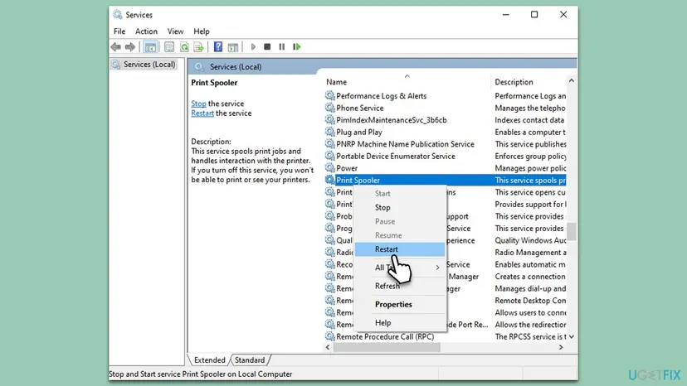Click description 'Manages dial-up and' cell
687x386 pixels.
tap(530, 288)
